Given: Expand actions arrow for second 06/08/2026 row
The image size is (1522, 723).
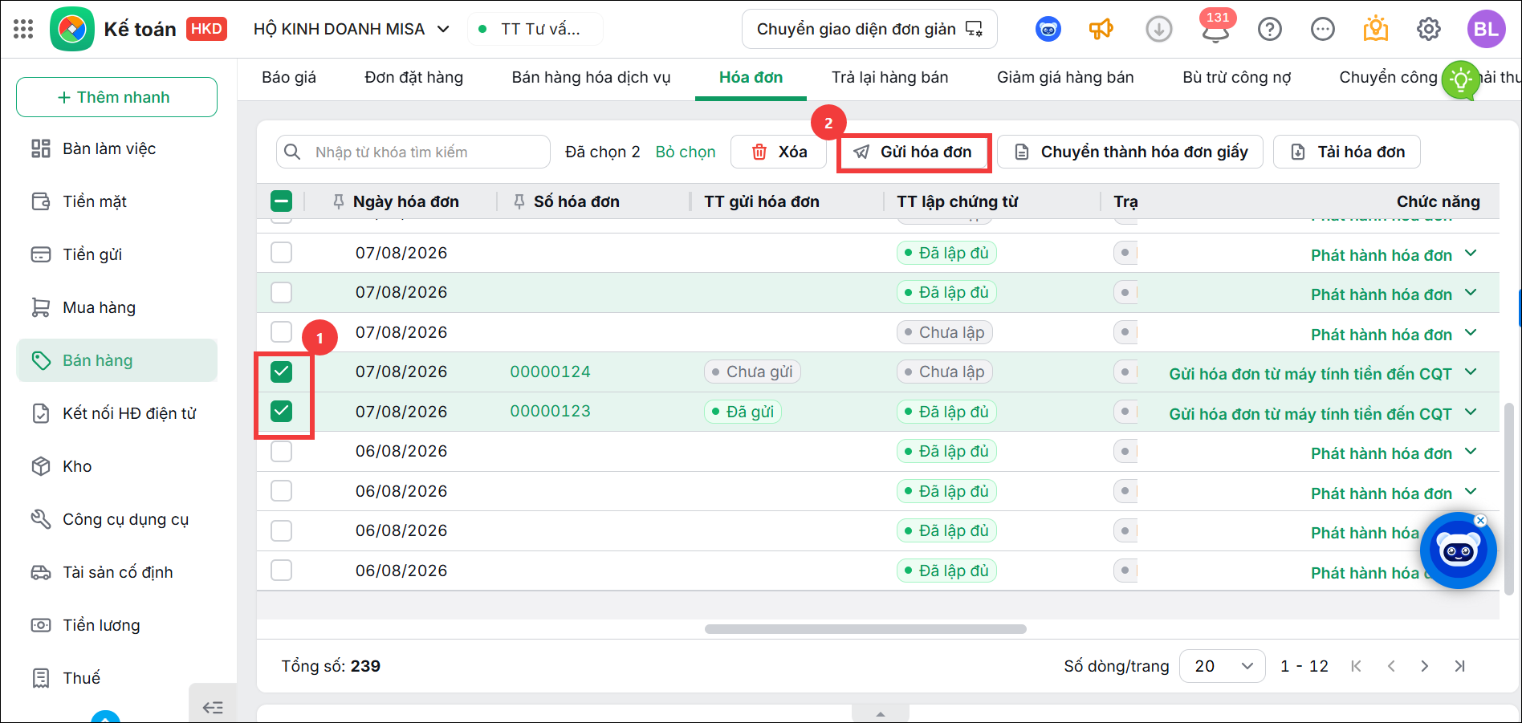Looking at the screenshot, I should (1471, 491).
